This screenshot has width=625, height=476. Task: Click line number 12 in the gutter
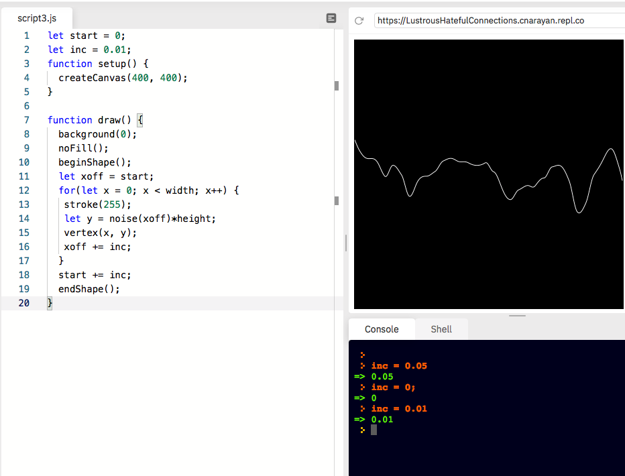tap(24, 190)
